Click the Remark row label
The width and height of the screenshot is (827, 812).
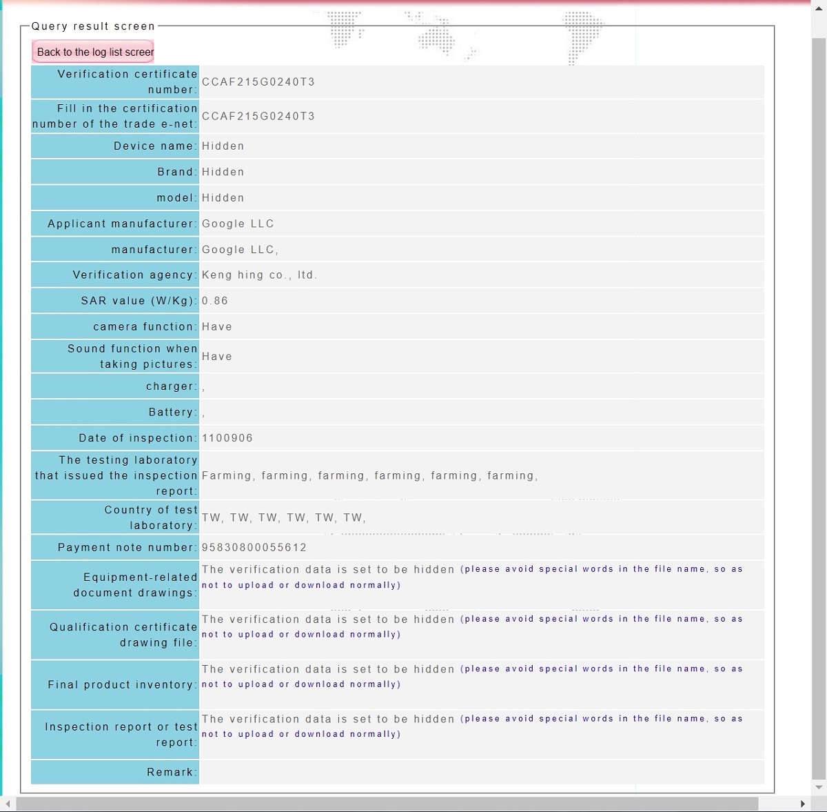coord(172,773)
